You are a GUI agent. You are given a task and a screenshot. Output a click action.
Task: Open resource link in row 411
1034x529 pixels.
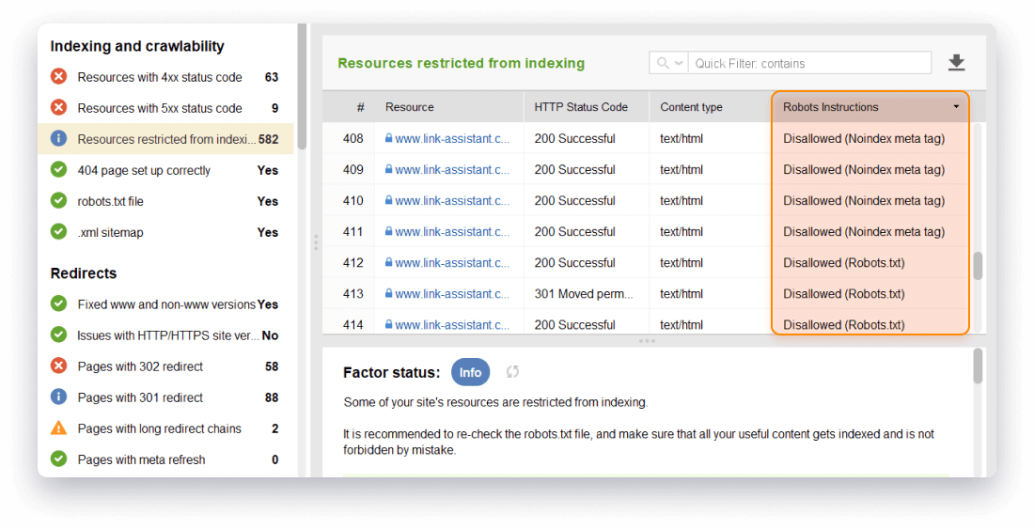click(x=452, y=231)
